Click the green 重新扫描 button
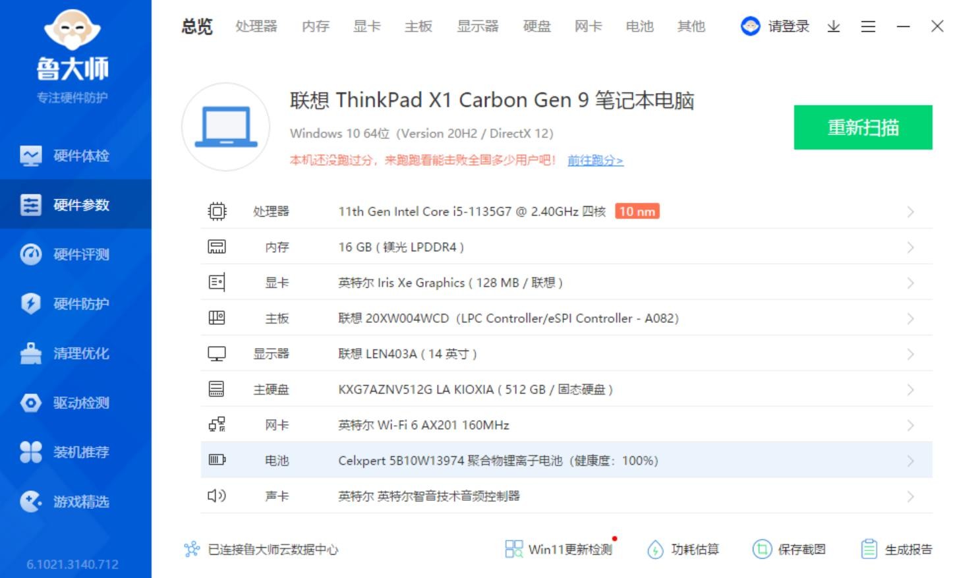Screen dimensions: 953x578 click(863, 127)
